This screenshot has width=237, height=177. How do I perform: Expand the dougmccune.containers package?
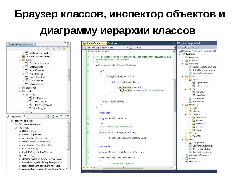coord(20,57)
